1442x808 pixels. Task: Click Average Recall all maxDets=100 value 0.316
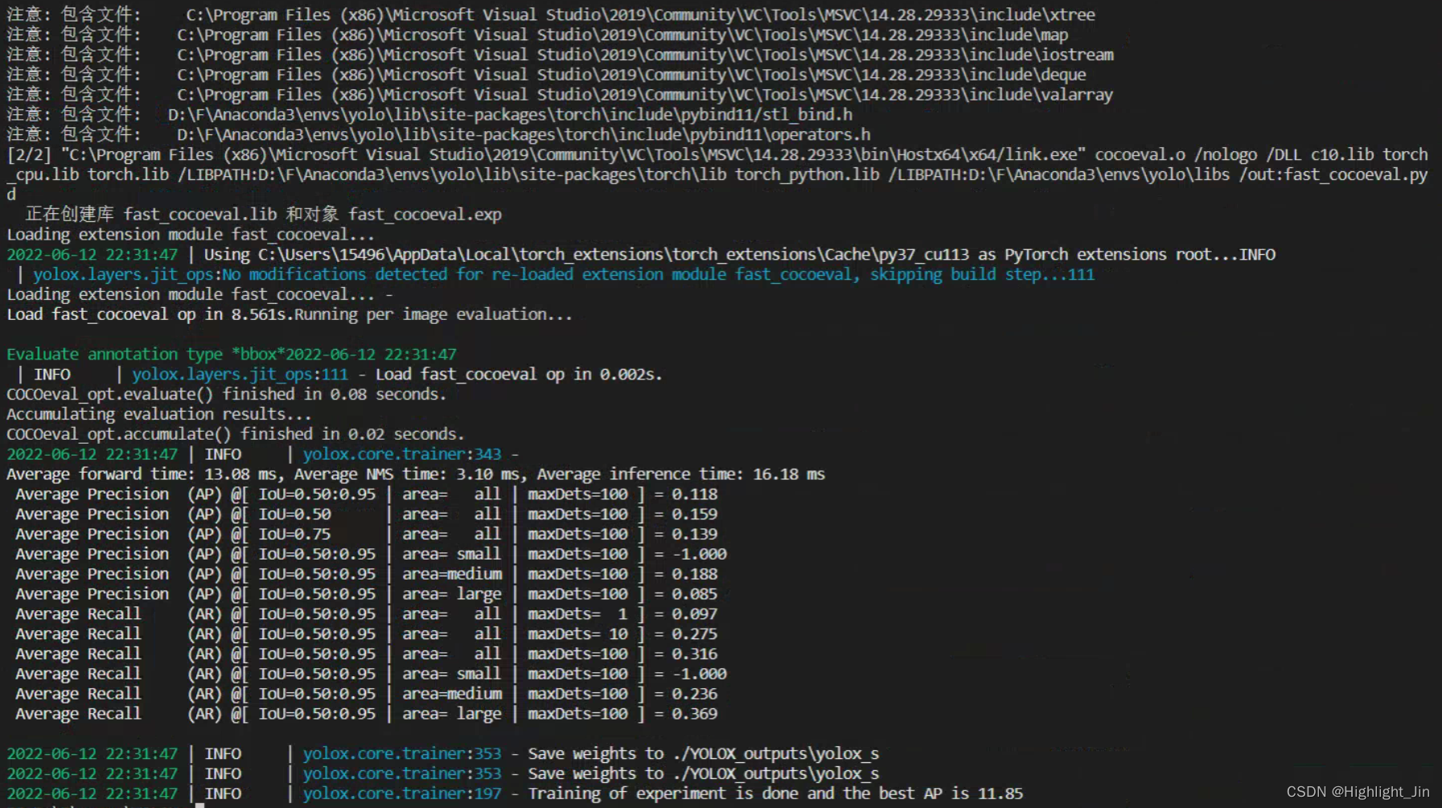point(695,654)
